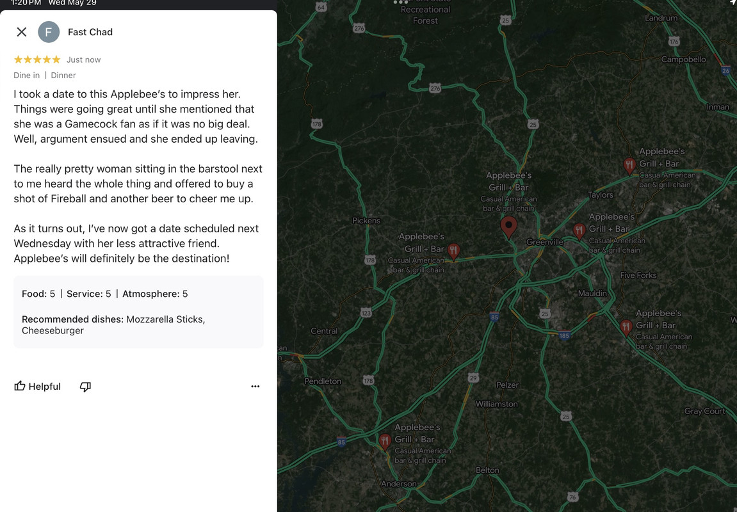This screenshot has width=737, height=512.
Task: Click the "Cheeseburger" recommended dish
Action: click(x=53, y=331)
